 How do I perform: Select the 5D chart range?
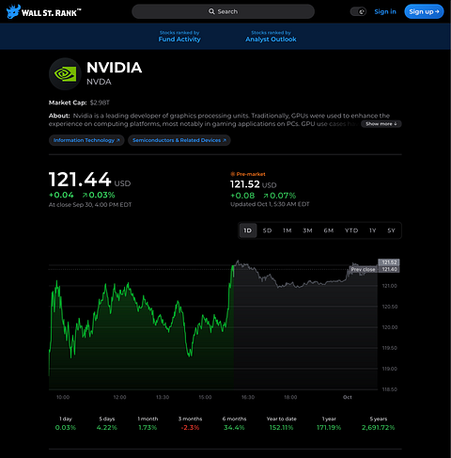(267, 230)
